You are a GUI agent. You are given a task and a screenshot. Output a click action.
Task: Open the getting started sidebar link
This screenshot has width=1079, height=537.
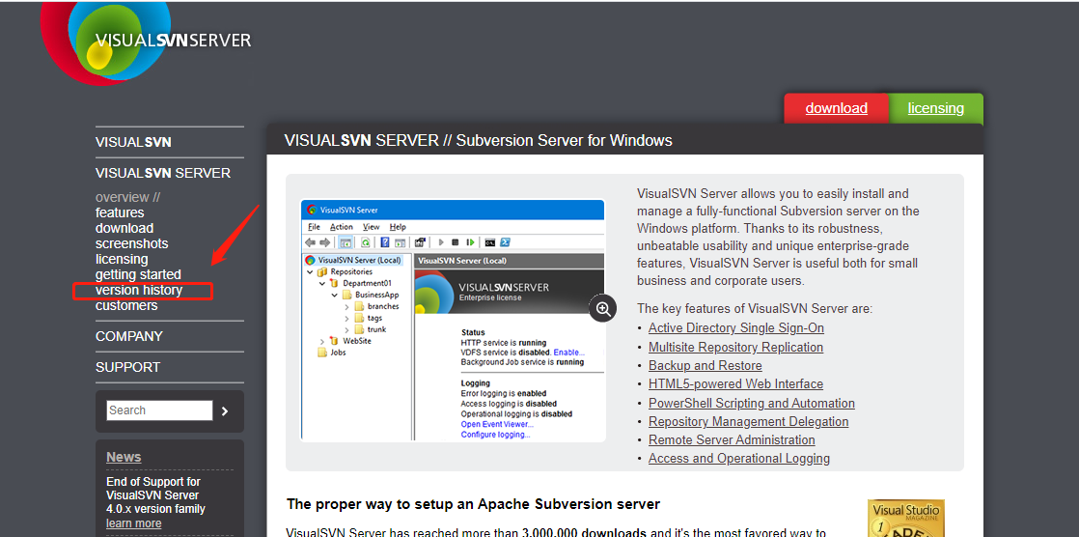click(x=138, y=274)
